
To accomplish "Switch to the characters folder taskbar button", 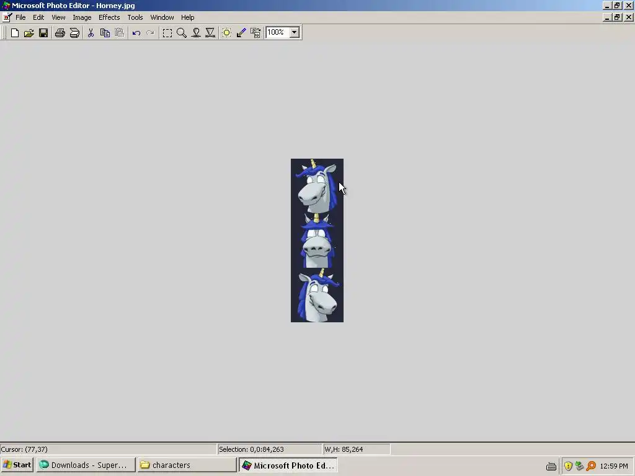I will [x=187, y=465].
